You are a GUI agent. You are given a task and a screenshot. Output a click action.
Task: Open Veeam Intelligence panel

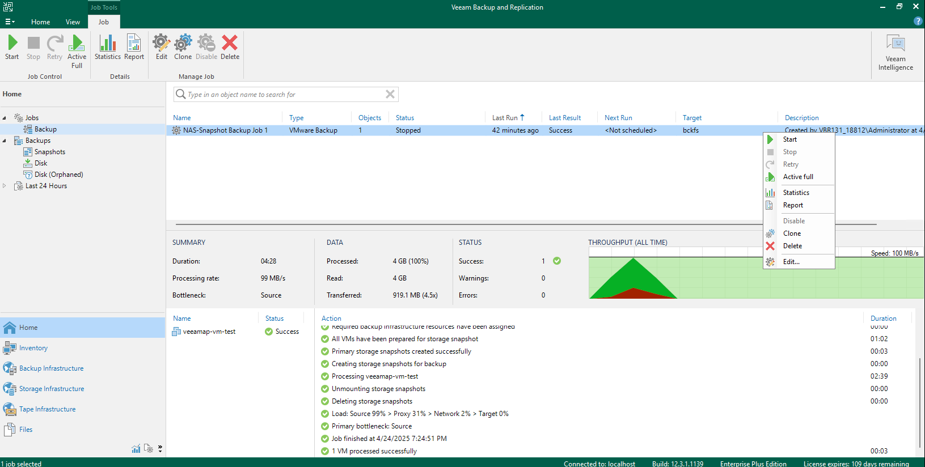(x=896, y=53)
